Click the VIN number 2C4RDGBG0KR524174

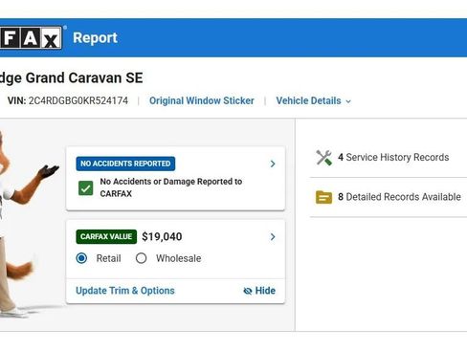click(x=78, y=100)
